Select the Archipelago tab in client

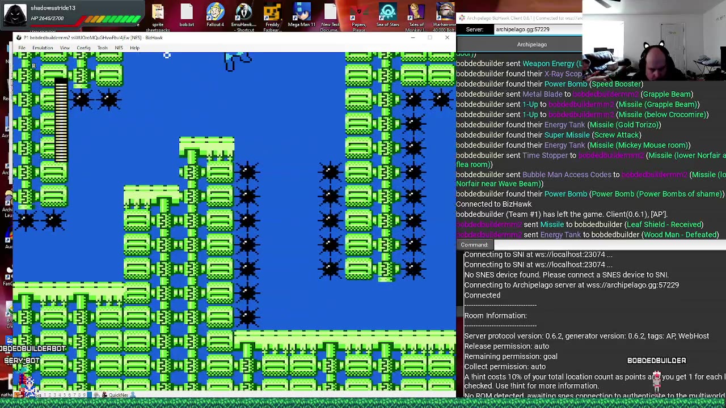[532, 45]
